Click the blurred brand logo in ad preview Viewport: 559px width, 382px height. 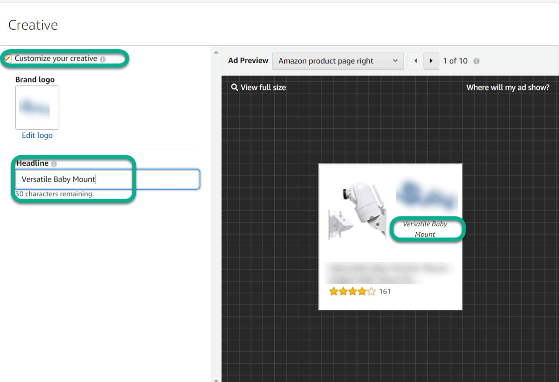point(426,194)
